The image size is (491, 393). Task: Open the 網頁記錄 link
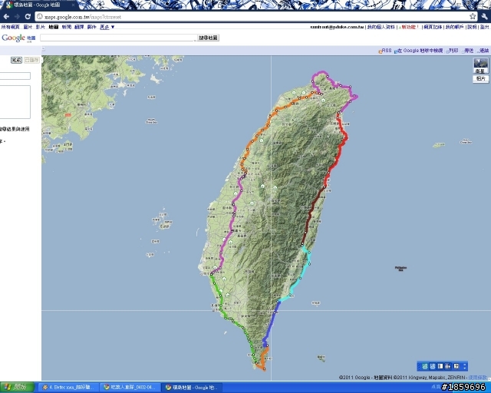[433, 27]
